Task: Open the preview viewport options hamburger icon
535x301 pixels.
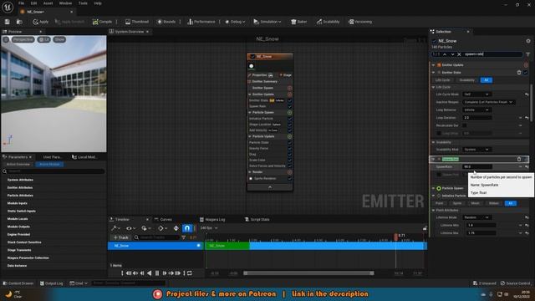Action: (x=6, y=39)
